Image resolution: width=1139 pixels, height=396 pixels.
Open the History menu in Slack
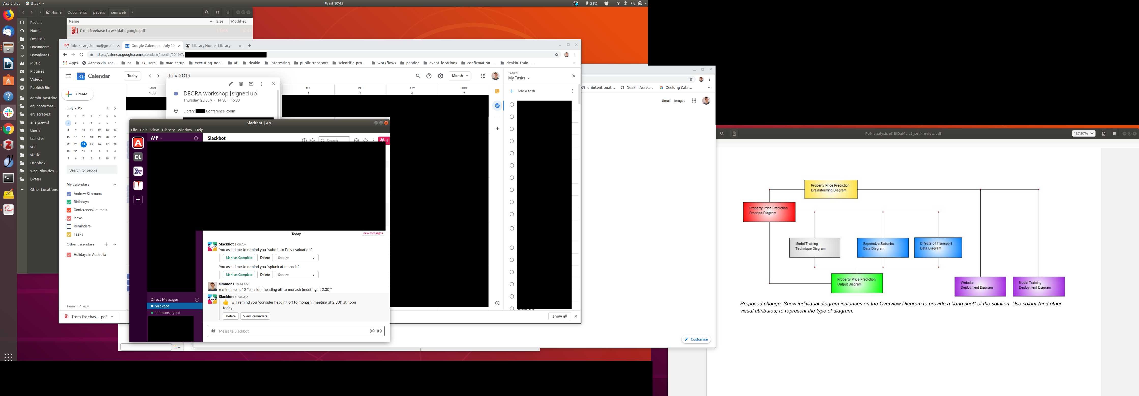click(168, 130)
